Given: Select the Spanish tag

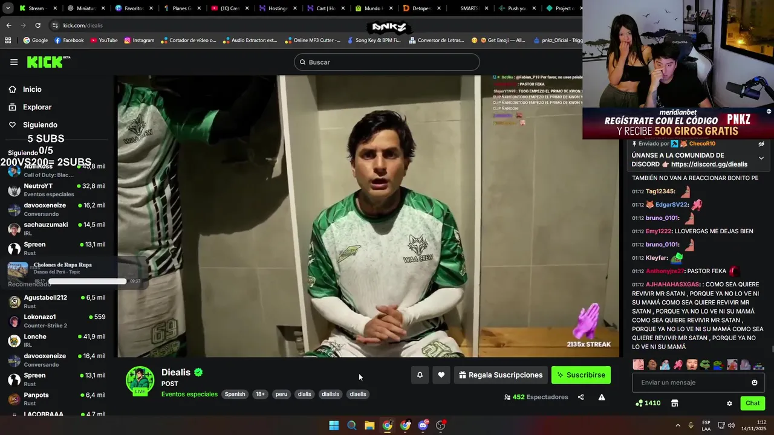Looking at the screenshot, I should point(235,394).
